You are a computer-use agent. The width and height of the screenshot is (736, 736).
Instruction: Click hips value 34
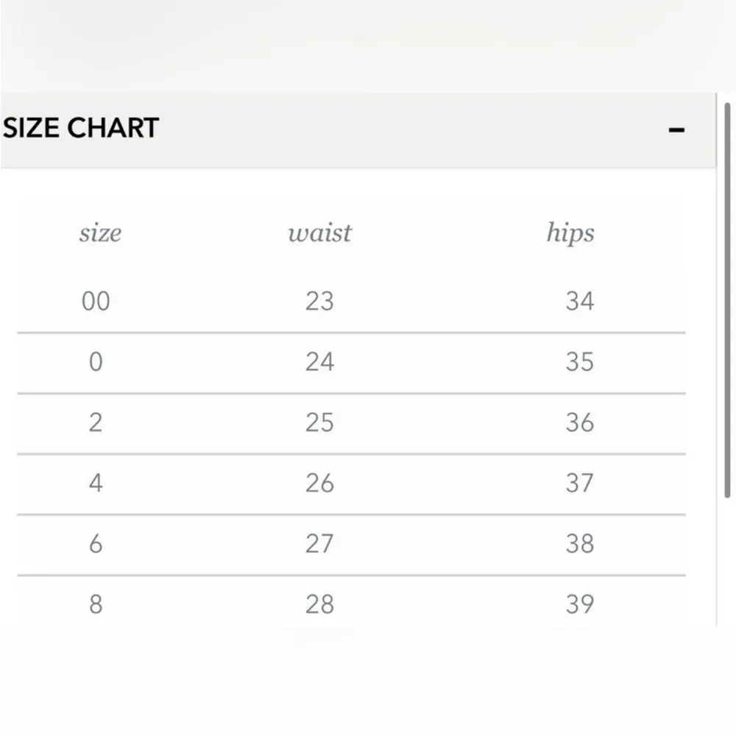tap(579, 301)
